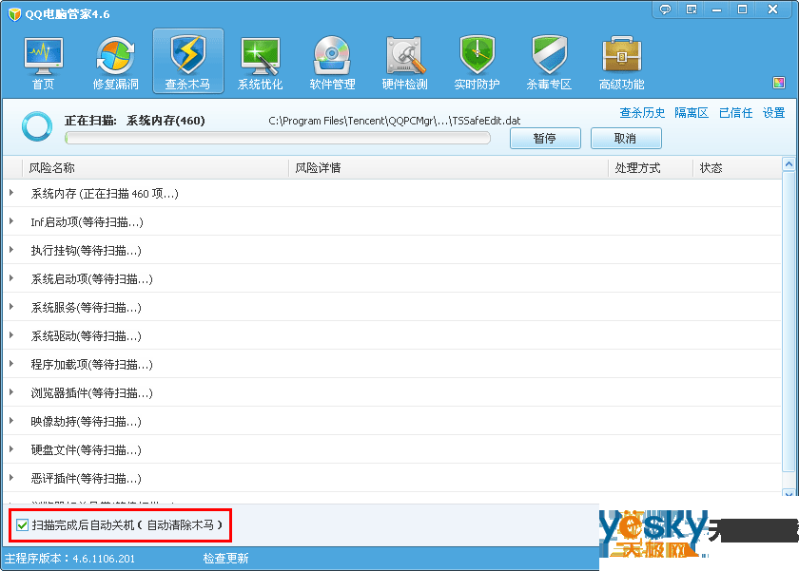
Task: Click the 主程序版本：4.6.1106.201 version text
Action: (70, 559)
